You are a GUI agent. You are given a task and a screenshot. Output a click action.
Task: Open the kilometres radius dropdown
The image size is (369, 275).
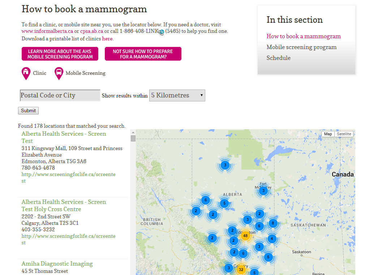coord(177,95)
